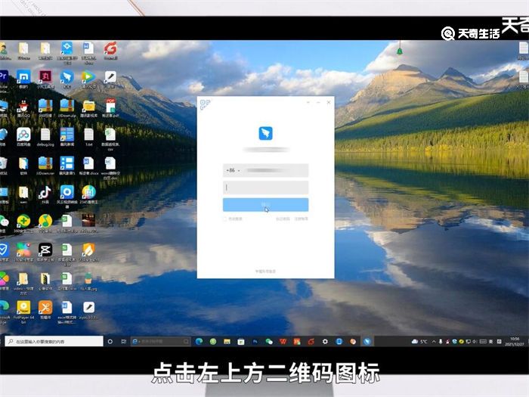Click the QR code login icon
Viewport: 529px width, 397px height.
pos(204,104)
